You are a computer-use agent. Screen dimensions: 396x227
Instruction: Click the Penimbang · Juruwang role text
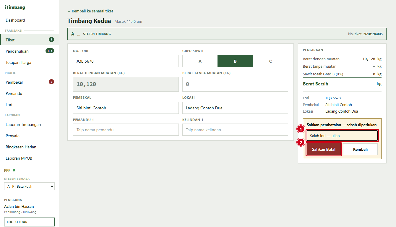[20, 212]
